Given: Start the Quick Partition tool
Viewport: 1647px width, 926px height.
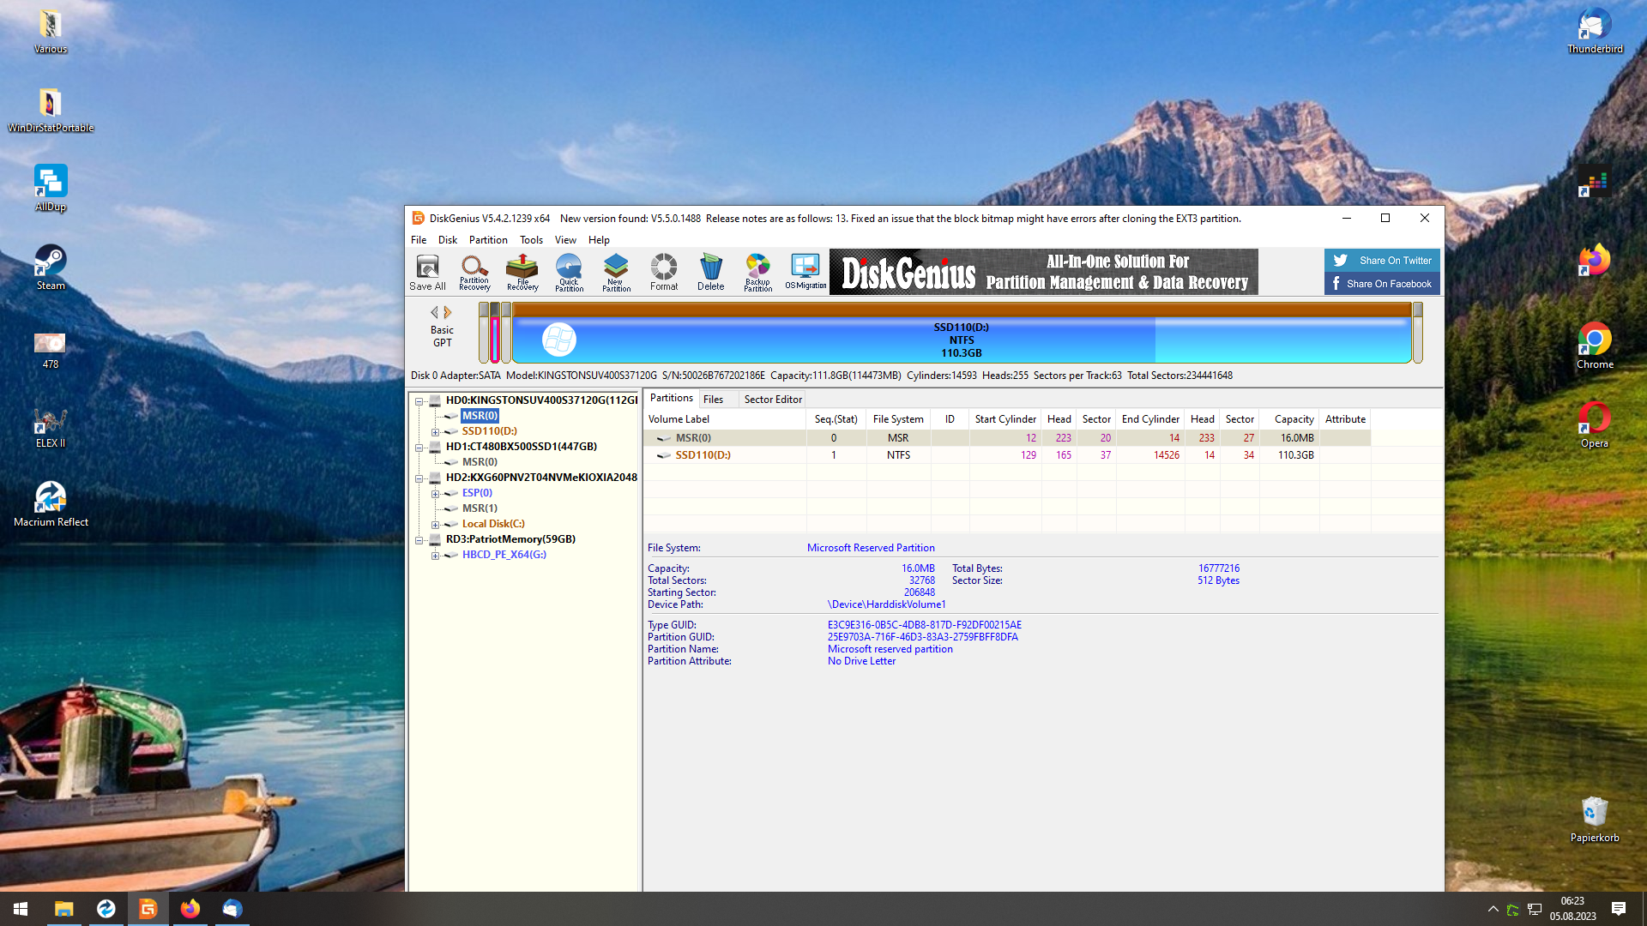Looking at the screenshot, I should click(x=569, y=273).
